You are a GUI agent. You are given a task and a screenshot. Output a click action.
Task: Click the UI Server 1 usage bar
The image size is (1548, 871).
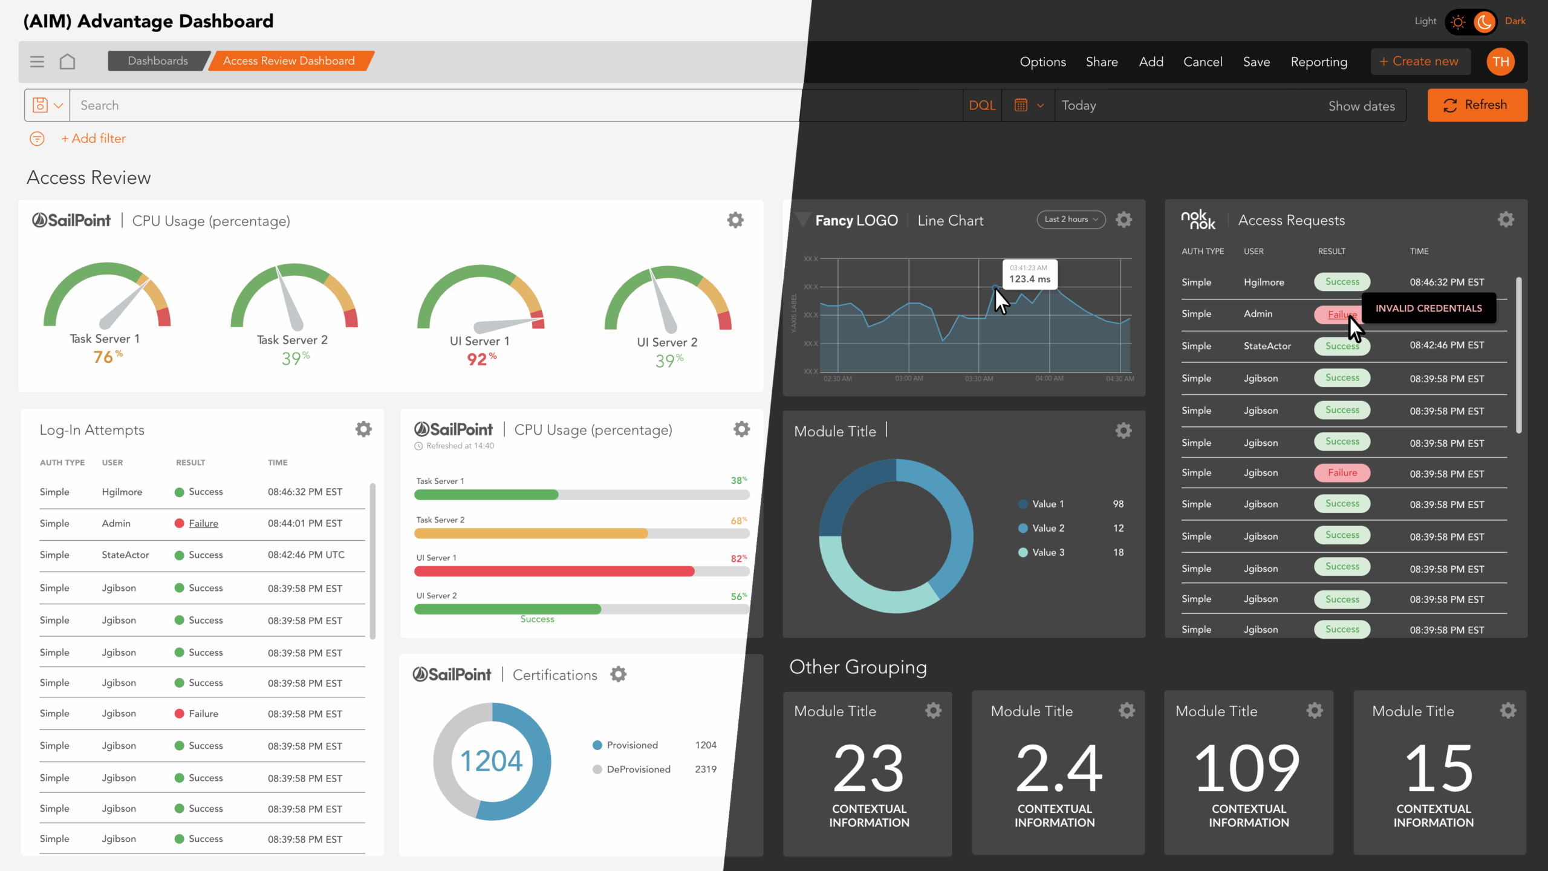click(x=582, y=572)
